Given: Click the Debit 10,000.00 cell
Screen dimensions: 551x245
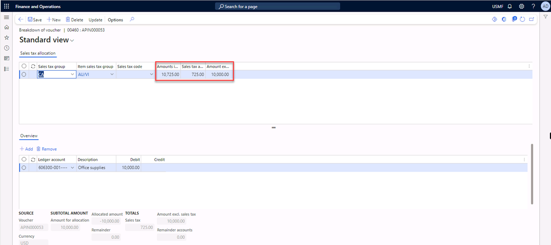Looking at the screenshot, I should point(129,168).
